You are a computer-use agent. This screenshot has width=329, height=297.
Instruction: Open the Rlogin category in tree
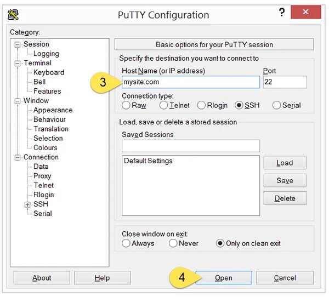click(44, 195)
